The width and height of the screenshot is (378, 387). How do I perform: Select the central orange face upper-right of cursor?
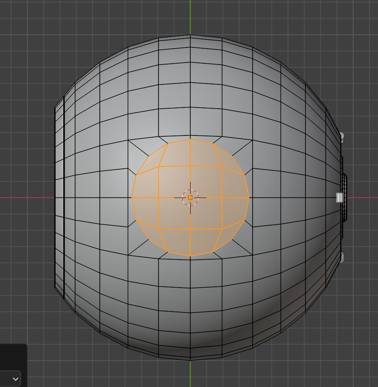click(x=206, y=182)
